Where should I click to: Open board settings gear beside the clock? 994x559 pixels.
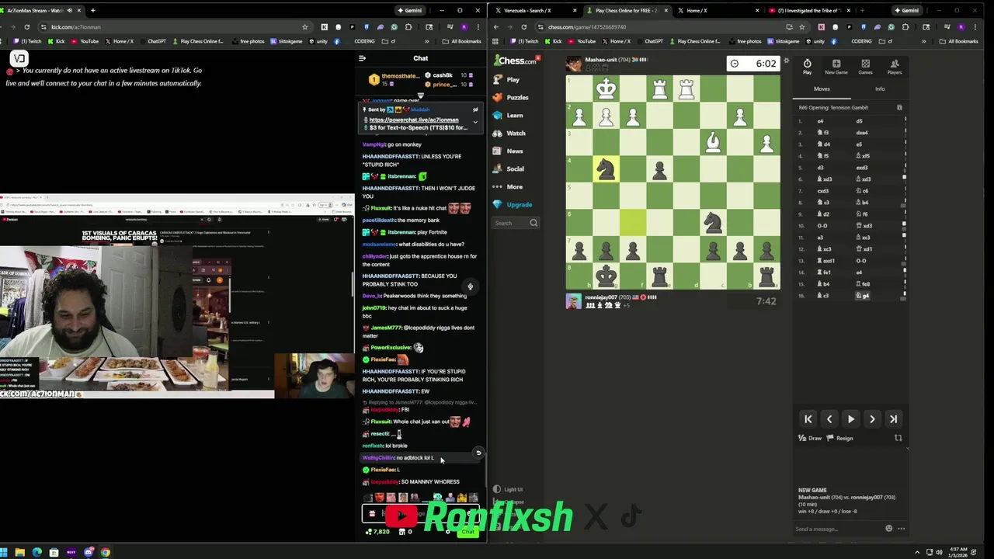tap(786, 61)
